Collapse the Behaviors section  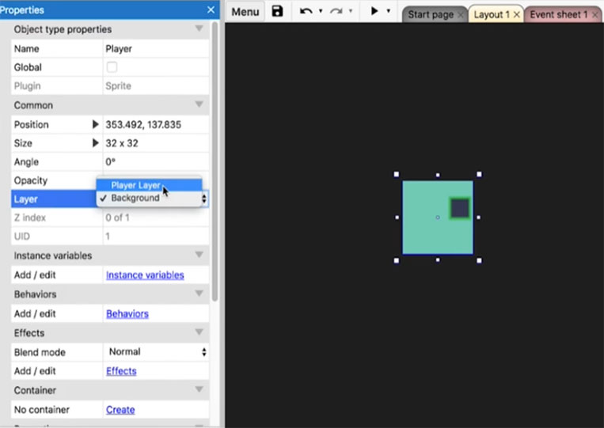[x=199, y=294]
